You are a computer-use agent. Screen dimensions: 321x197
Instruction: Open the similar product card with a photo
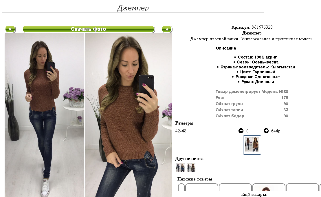[269, 187]
